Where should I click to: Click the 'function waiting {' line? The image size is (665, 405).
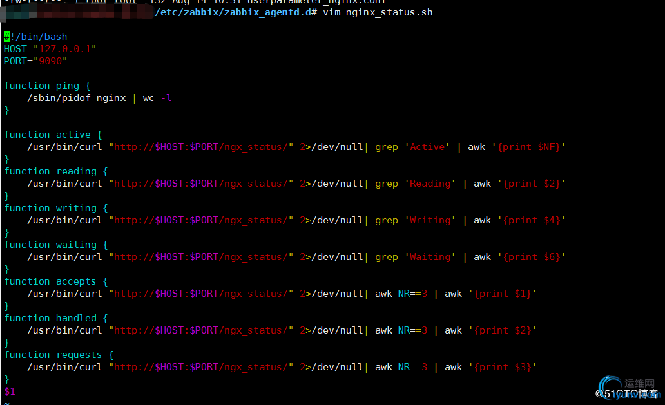click(56, 245)
